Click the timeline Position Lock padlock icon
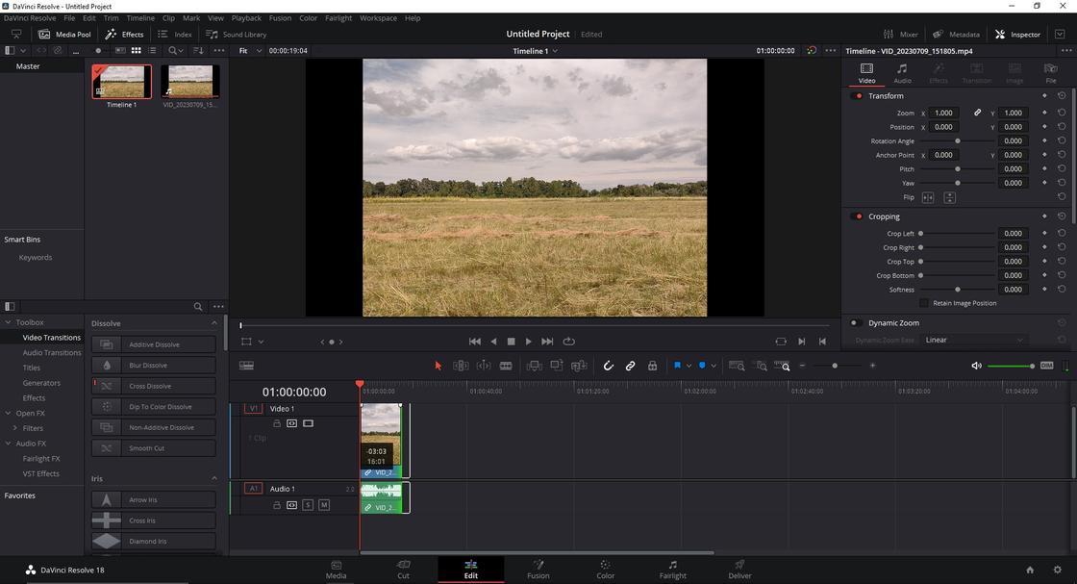The width and height of the screenshot is (1077, 584). point(652,366)
